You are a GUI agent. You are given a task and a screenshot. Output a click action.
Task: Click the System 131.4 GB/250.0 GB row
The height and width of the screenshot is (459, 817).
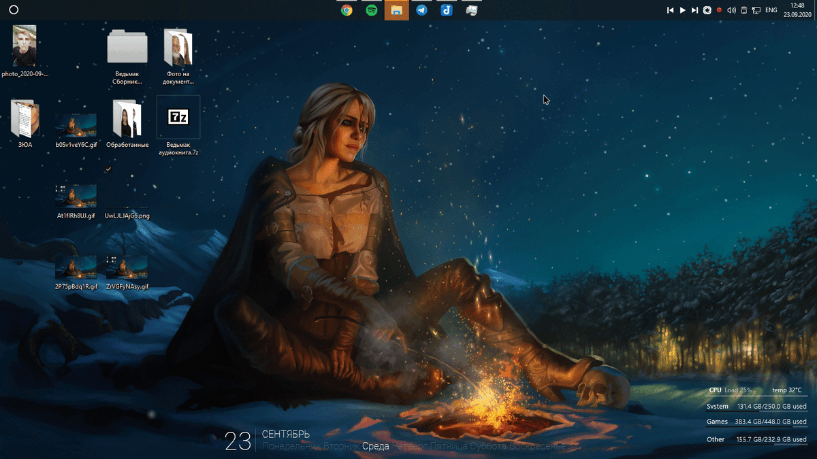click(757, 407)
